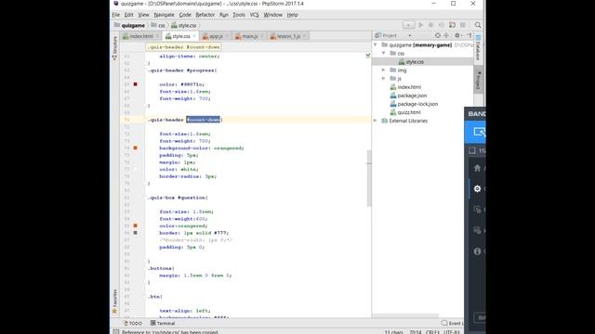Screen dimensions: 595x334
Task: Close the style.css editor tab
Action: tap(194, 36)
